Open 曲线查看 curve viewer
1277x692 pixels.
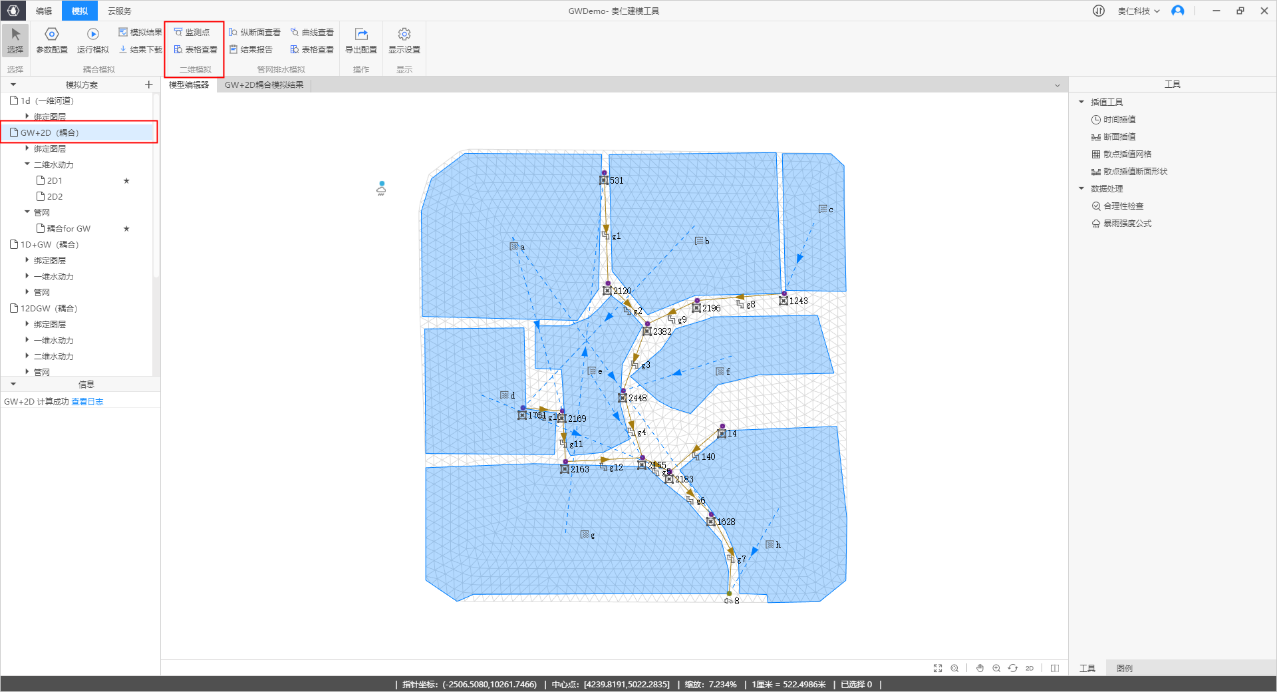coord(312,32)
